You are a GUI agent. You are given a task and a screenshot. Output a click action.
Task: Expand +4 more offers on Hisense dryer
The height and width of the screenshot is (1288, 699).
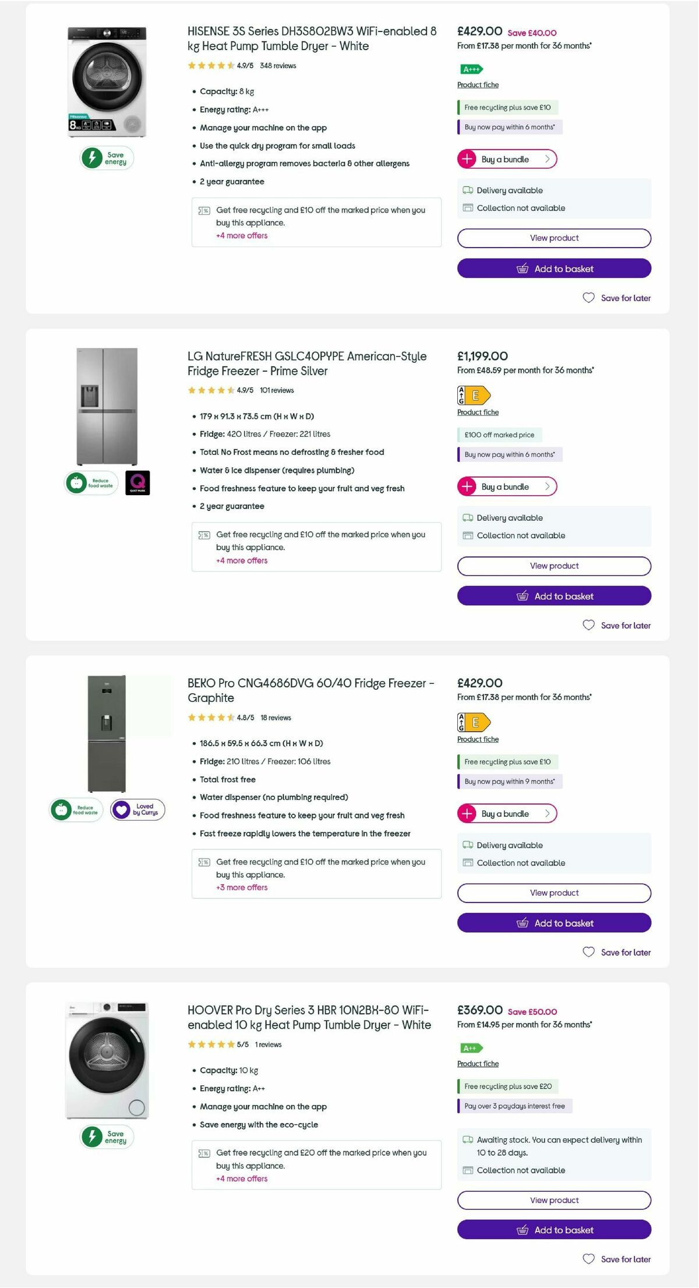(241, 235)
